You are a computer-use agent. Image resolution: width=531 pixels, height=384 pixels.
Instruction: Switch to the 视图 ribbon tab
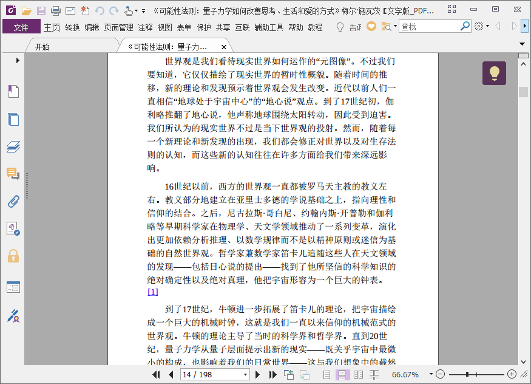[x=165, y=27]
